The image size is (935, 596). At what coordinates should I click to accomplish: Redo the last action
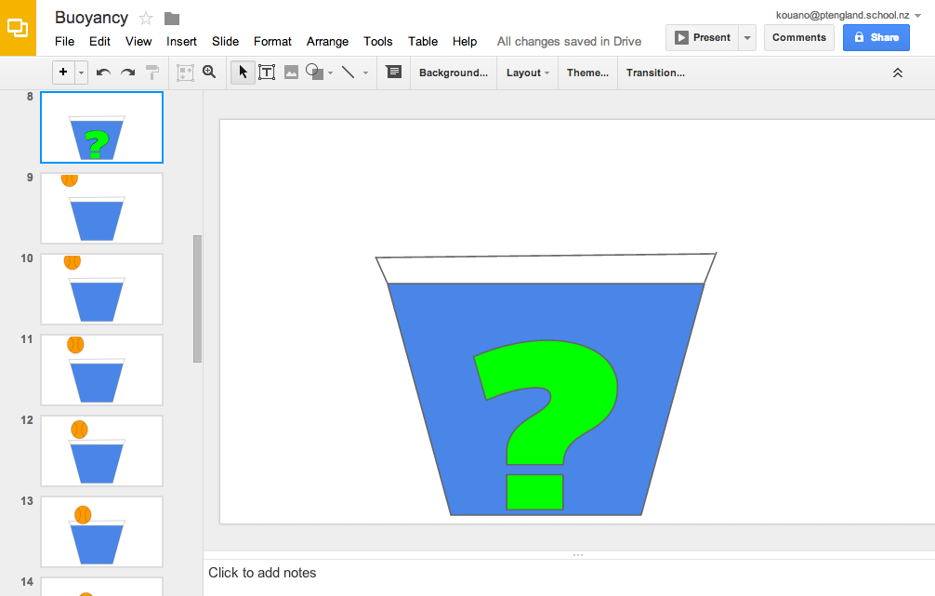127,73
